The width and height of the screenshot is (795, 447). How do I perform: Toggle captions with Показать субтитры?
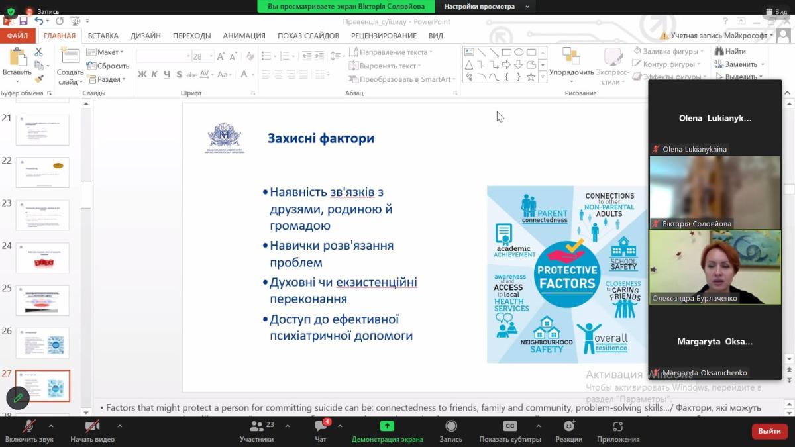[509, 426]
